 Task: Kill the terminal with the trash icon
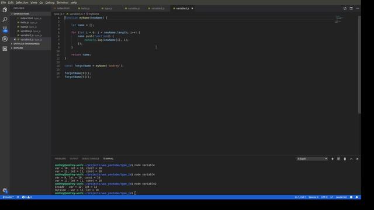345,159
